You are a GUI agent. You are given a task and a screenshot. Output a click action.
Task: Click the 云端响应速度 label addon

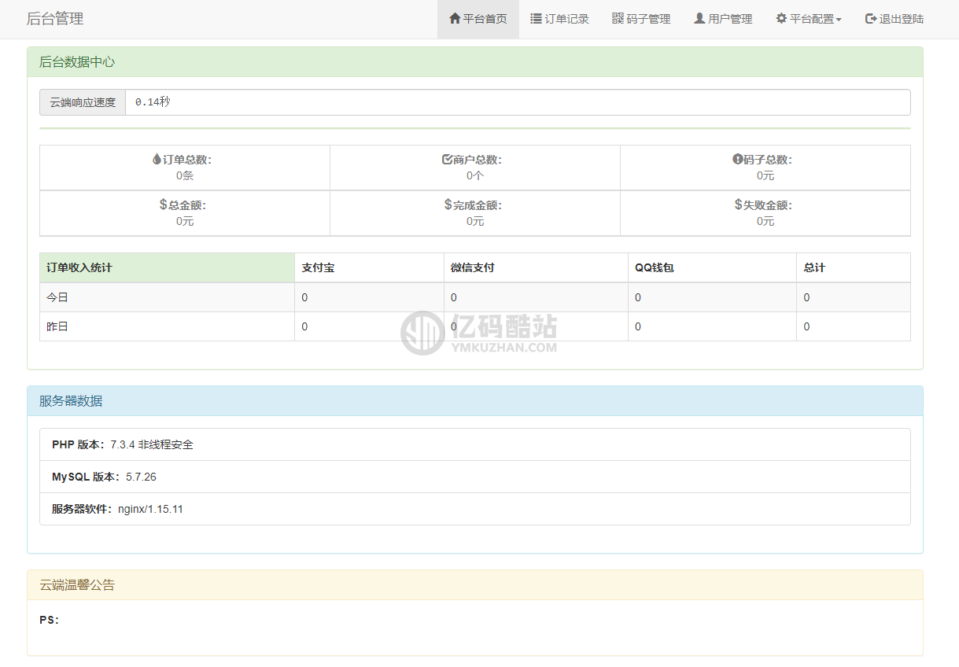[x=83, y=102]
